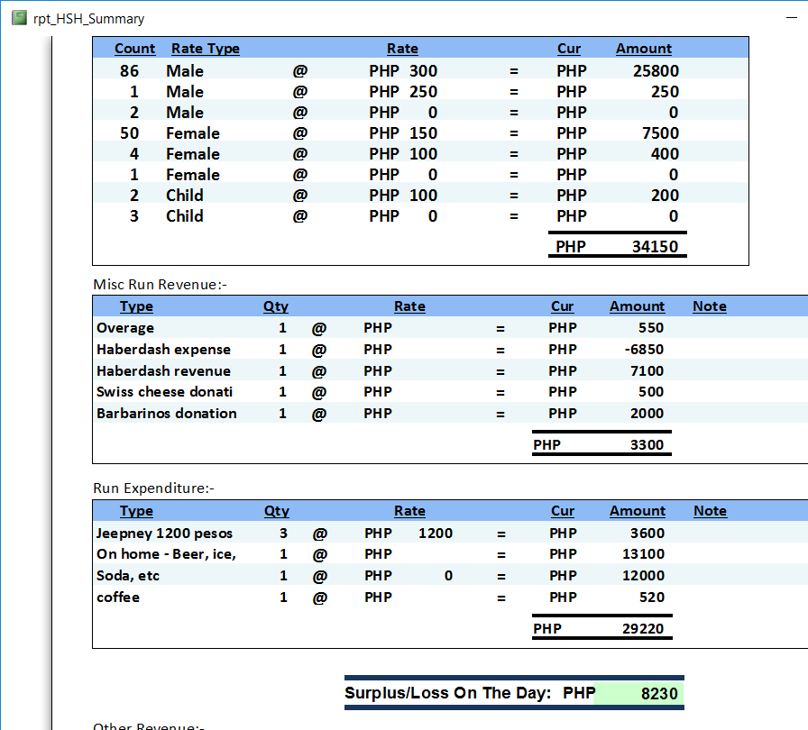
Task: Click the coffee expenditure row
Action: pyautogui.click(x=118, y=597)
